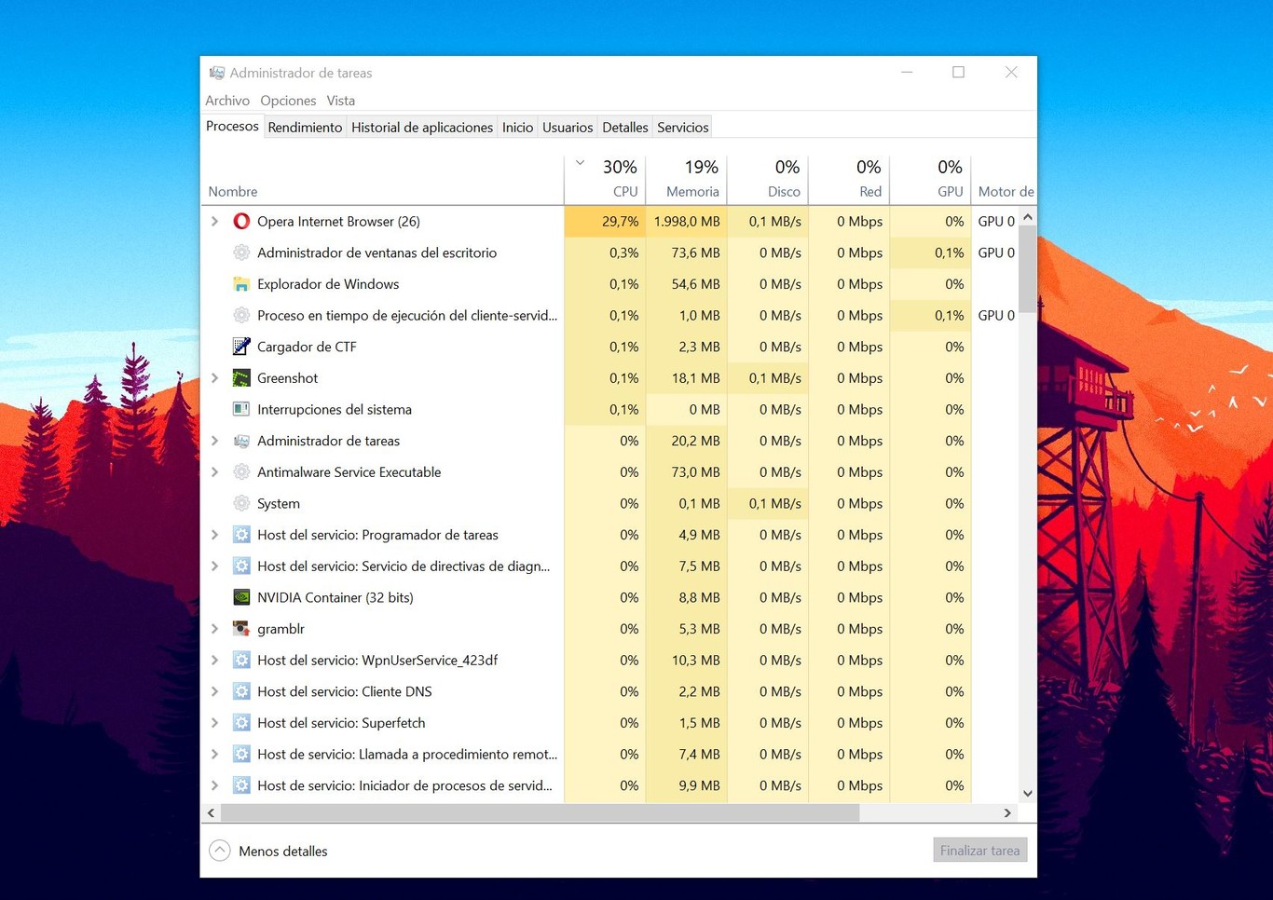Screen dimensions: 1273x900
Task: Expand Host del servicio: Cliente DNS
Action: [x=215, y=691]
